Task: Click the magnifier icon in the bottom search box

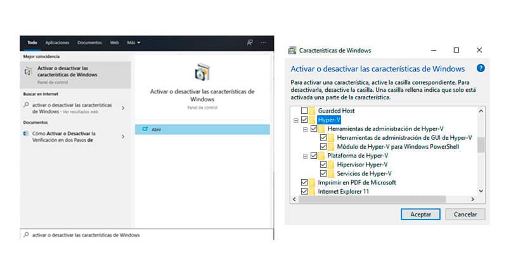Action: 26,235
